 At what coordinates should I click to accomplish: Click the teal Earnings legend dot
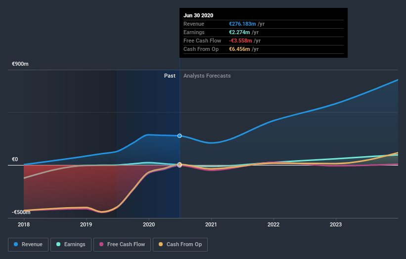[x=58, y=244]
